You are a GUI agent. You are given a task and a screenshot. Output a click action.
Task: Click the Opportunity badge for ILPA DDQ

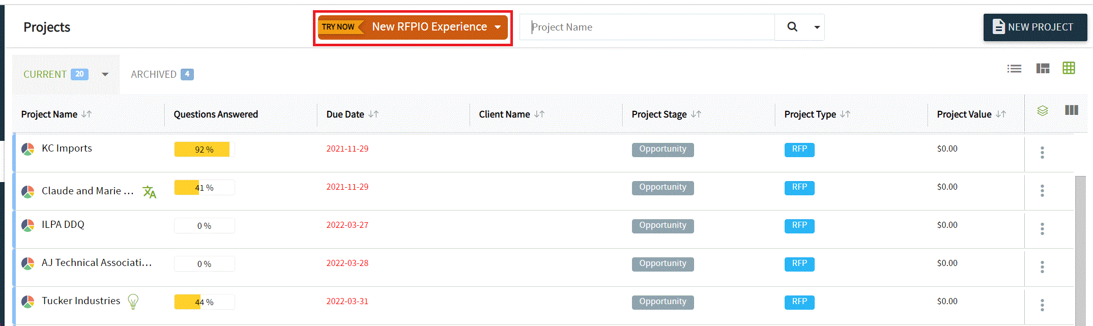pos(663,226)
